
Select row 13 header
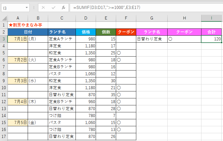(4, 109)
